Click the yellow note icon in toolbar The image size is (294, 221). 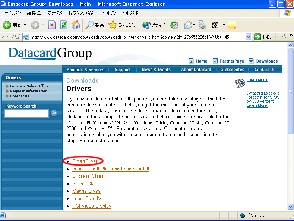232,25
